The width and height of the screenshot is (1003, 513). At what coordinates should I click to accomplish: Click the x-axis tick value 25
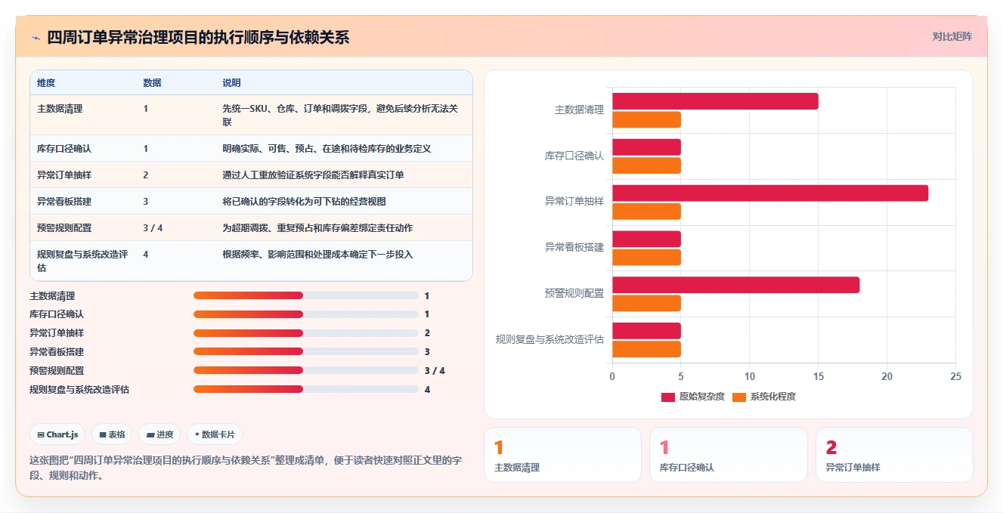[955, 376]
